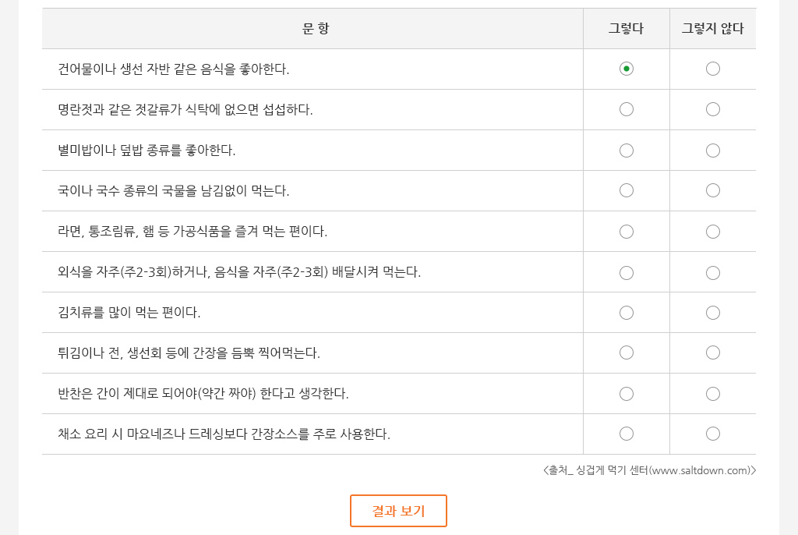Viewport: 798px width, 535px height.
Task: Choose 그렇다 for 반찬은 간이 제대로 question
Action: click(626, 394)
